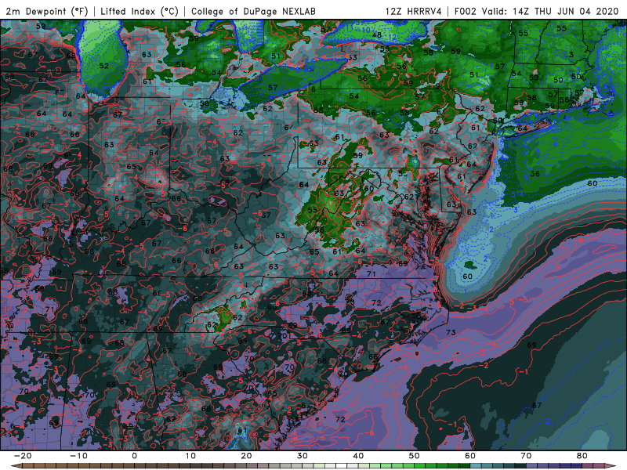Click the 10 label on the color scale
Viewport: 627px width, 470px height.
pos(190,456)
